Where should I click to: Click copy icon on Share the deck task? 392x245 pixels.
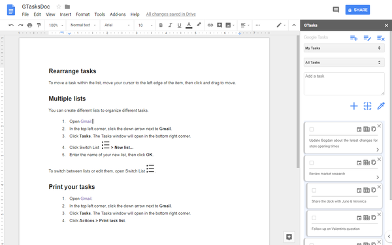click(374, 190)
